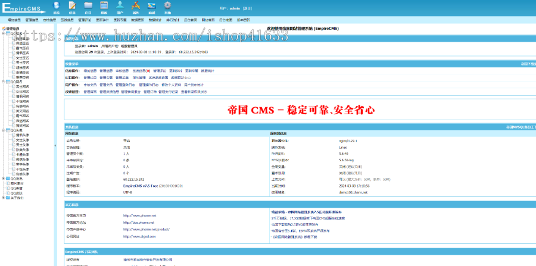The image size is (536, 266).
Task: Collapse the QQ头像 tree node
Action: (4, 130)
